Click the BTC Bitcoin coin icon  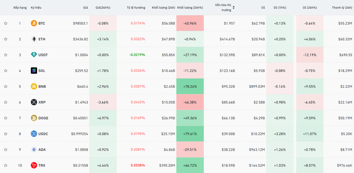34,23
